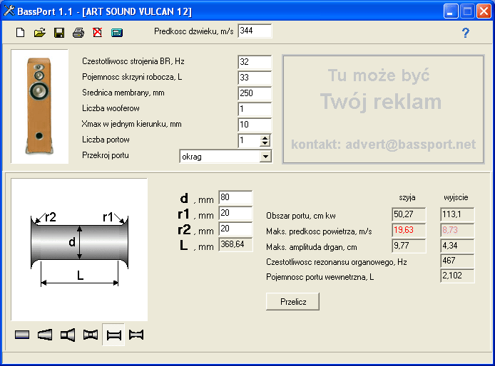The height and width of the screenshot is (366, 495).
Task: Select the straight cylinder port shape
Action: (x=22, y=335)
